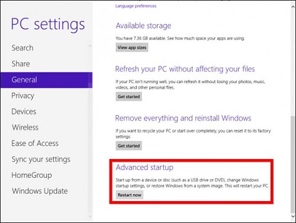The width and height of the screenshot is (296, 223).
Task: Go to Sync your settings
Action: click(x=41, y=160)
